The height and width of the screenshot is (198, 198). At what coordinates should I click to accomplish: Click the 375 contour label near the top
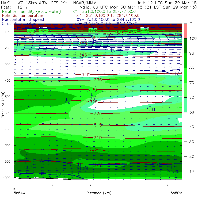93,30
